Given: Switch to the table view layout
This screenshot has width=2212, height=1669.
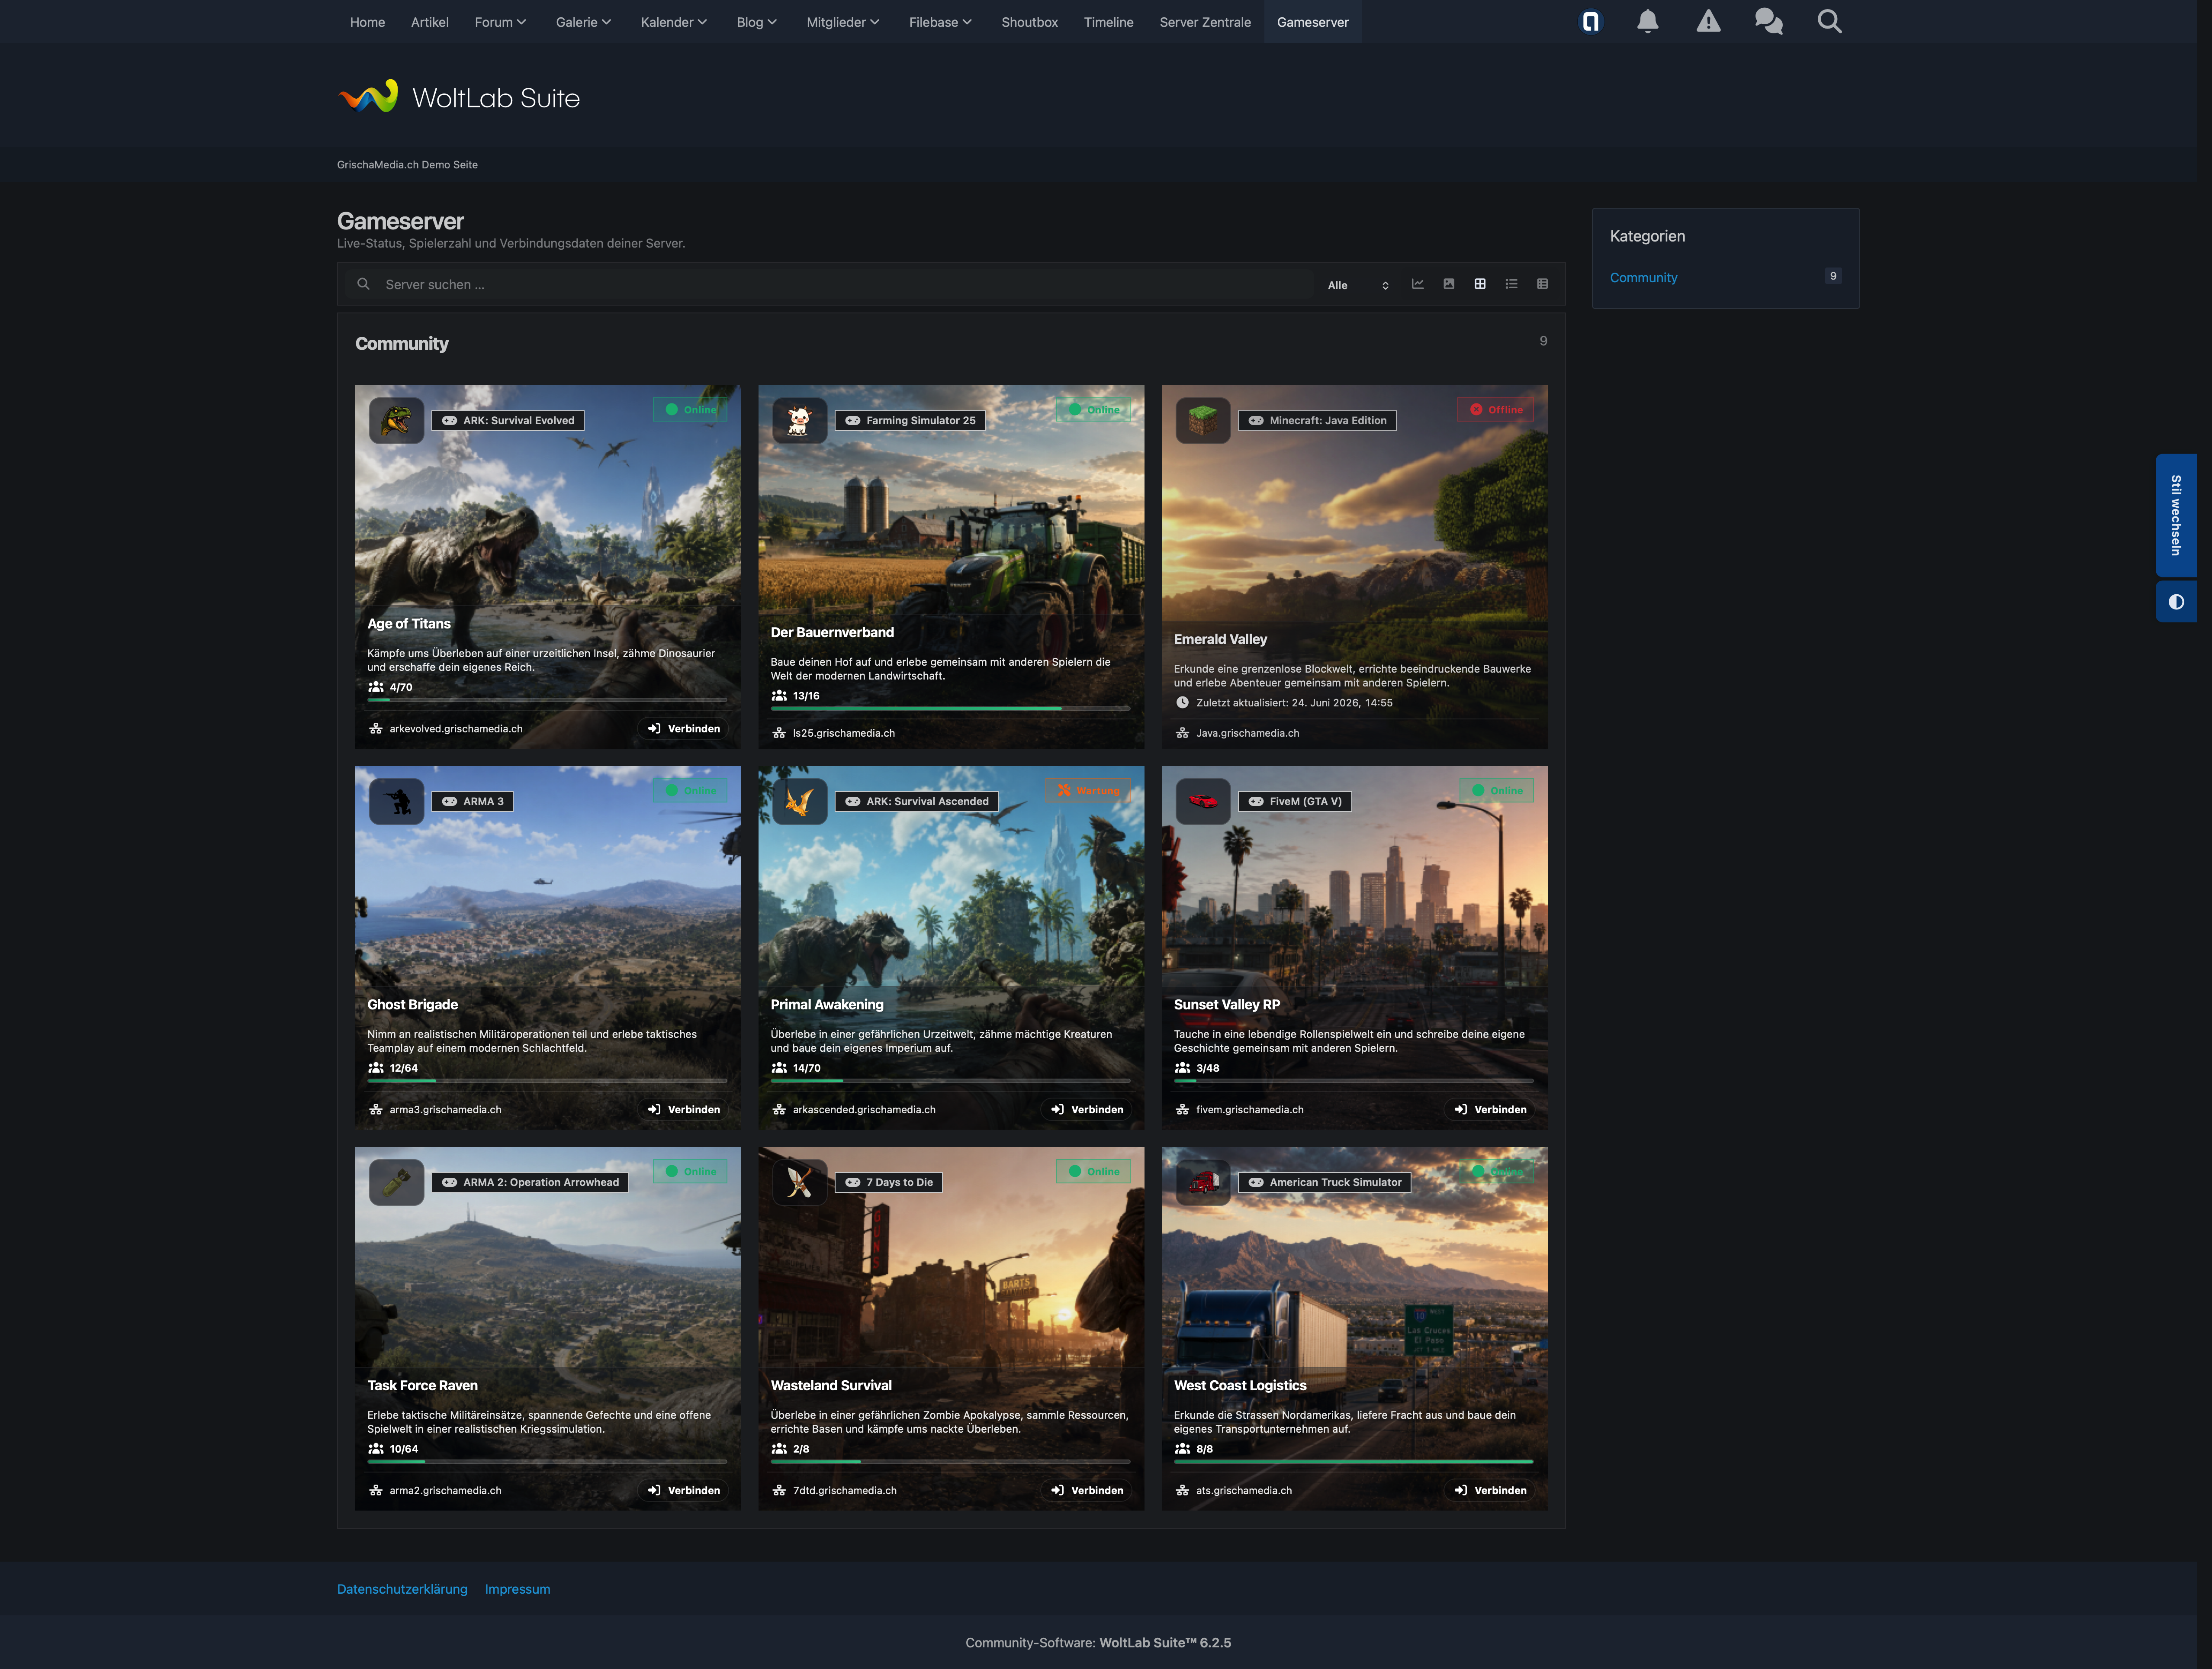Looking at the screenshot, I should click(x=1542, y=284).
